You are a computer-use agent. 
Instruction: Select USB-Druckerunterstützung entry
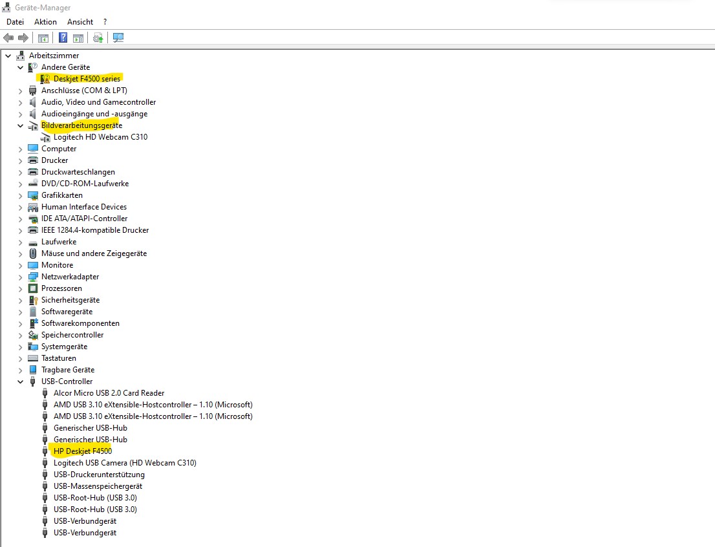[99, 475]
